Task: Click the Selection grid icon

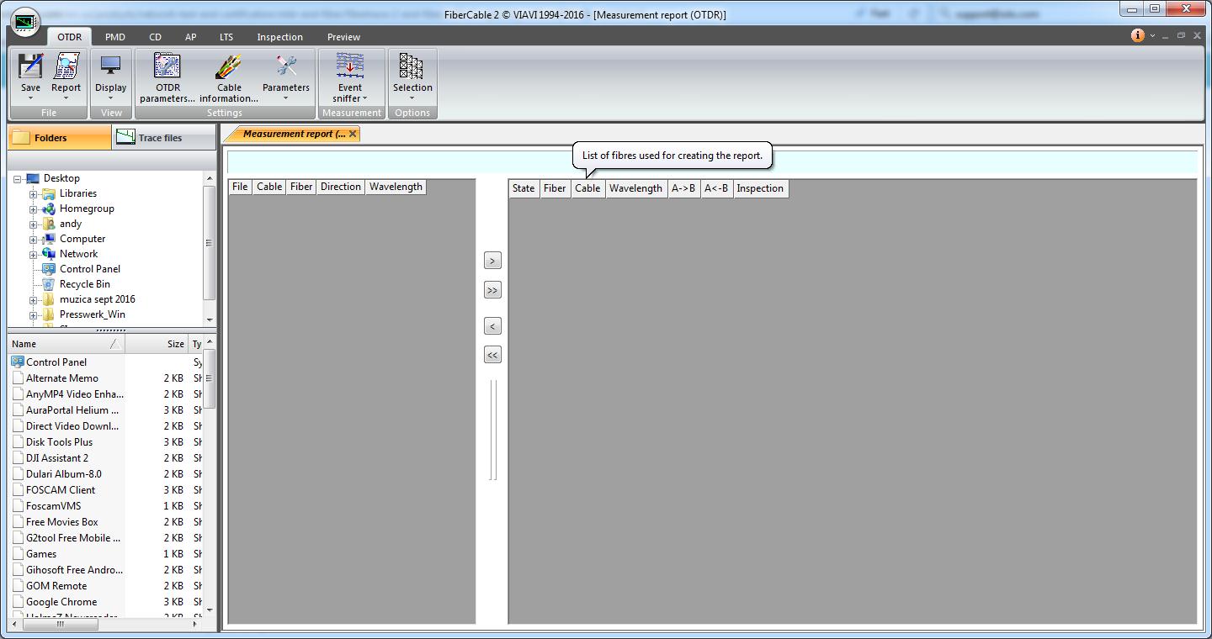Action: point(412,66)
